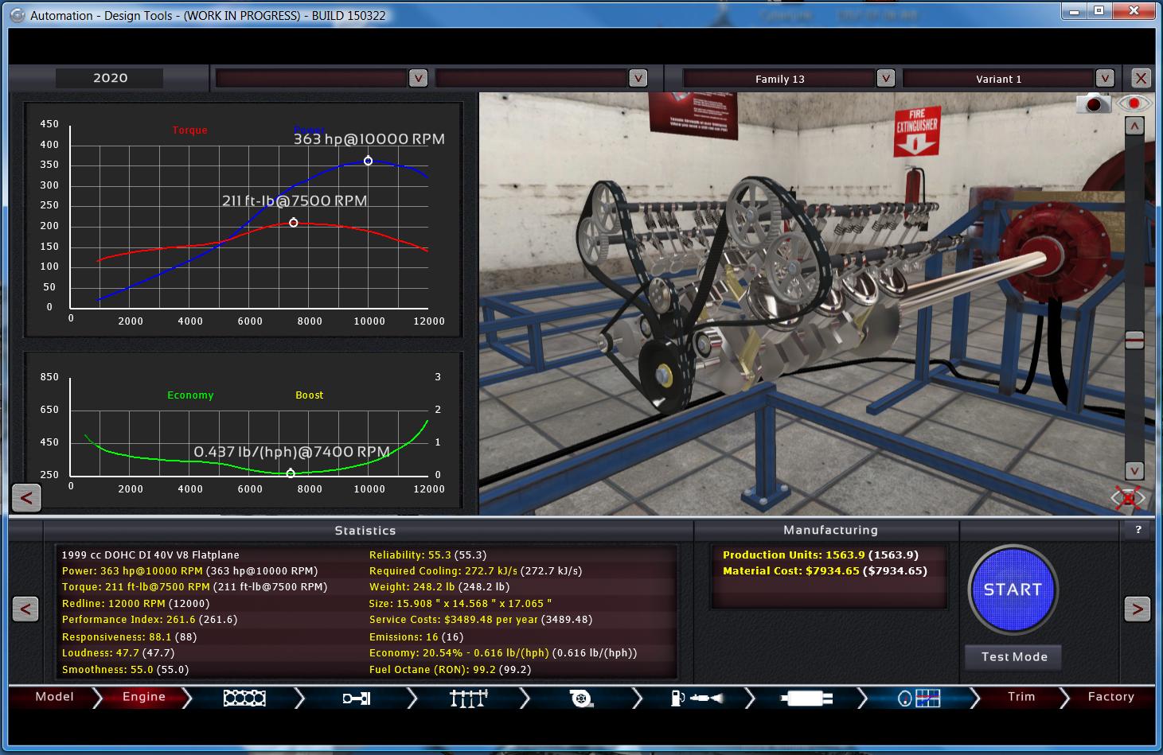Click the camera slider down arrow
The width and height of the screenshot is (1163, 755).
1134,470
